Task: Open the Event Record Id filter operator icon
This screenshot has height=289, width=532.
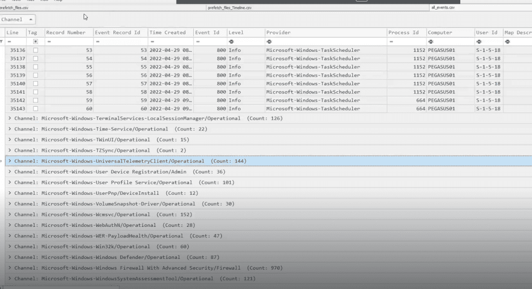Action: click(98, 41)
